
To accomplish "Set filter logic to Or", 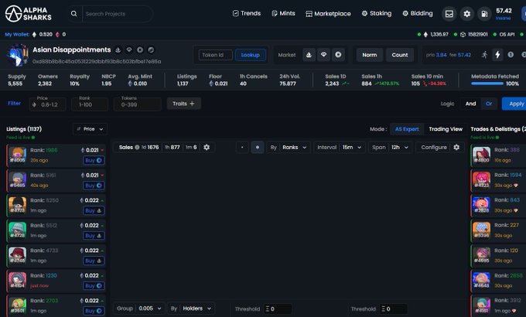I will (x=489, y=104).
